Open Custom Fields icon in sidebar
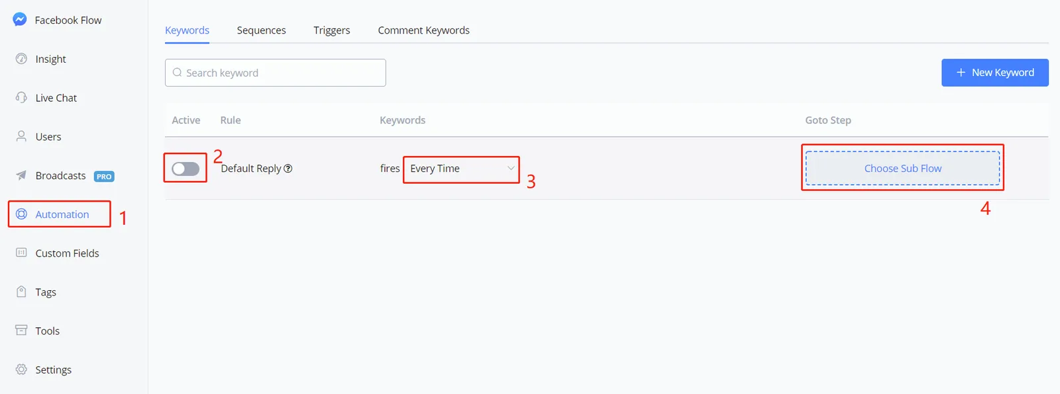 click(21, 253)
